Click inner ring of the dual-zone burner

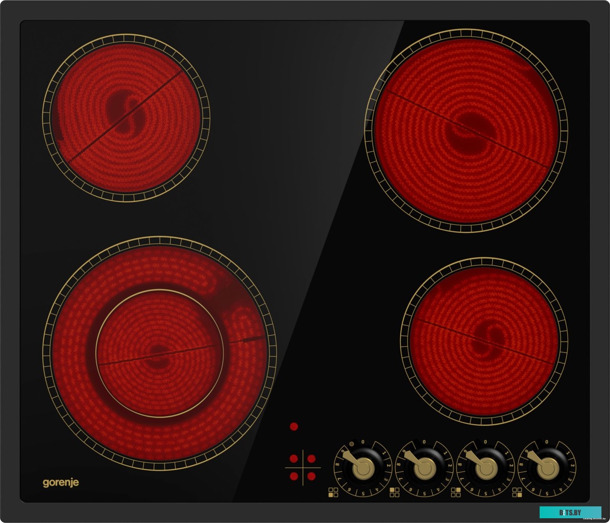click(x=159, y=353)
